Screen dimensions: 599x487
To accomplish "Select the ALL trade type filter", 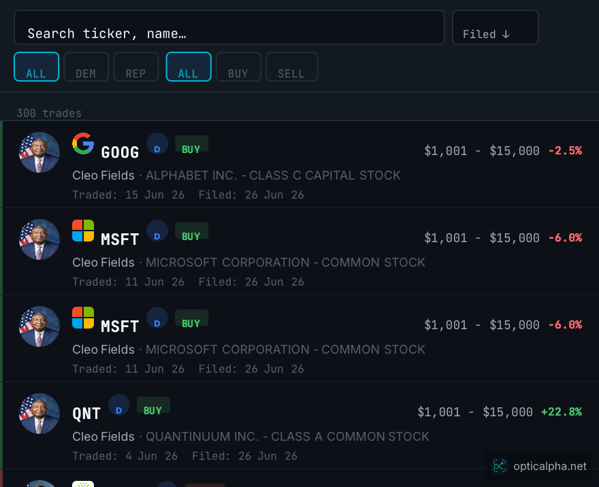I will (x=189, y=67).
